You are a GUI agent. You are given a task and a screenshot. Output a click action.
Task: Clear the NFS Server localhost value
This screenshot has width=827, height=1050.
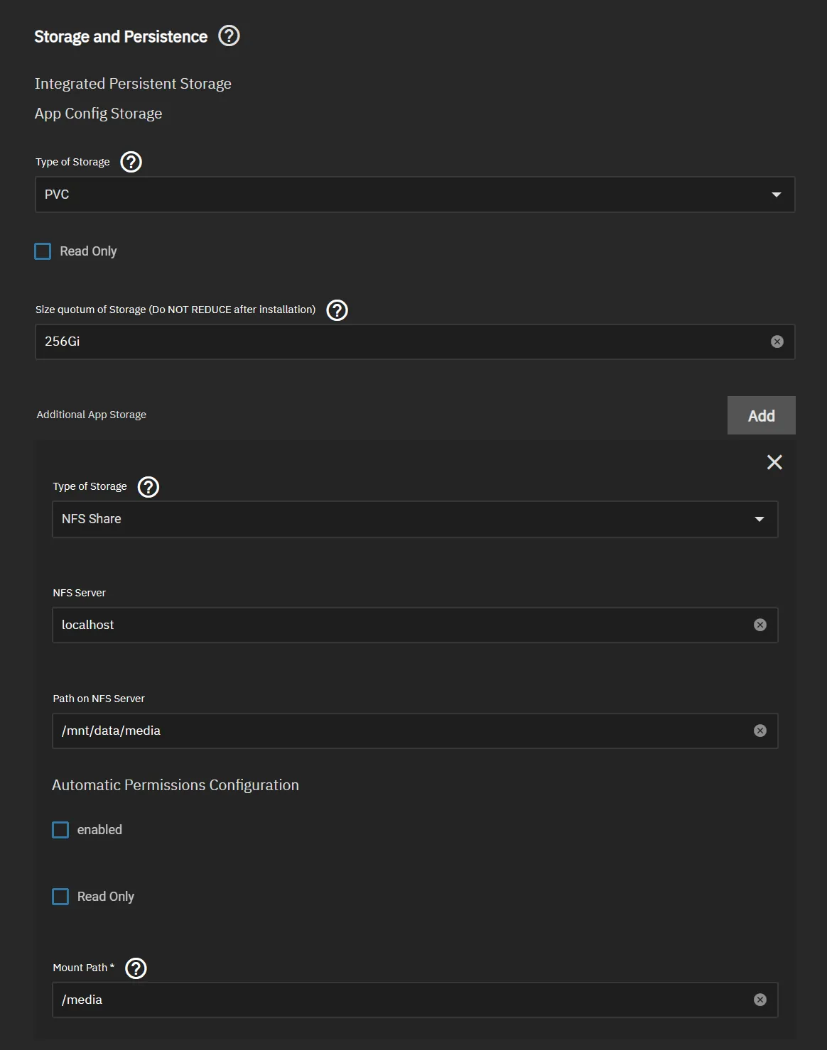tap(760, 625)
